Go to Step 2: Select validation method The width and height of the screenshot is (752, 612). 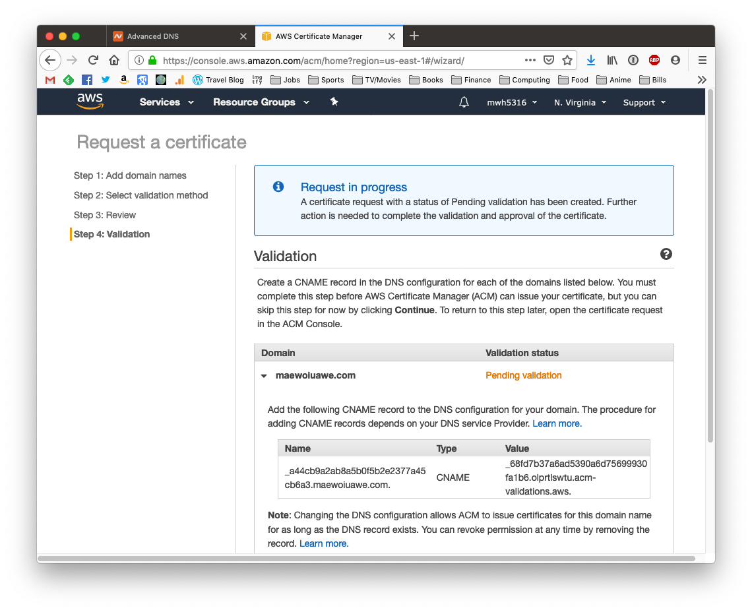pos(141,195)
